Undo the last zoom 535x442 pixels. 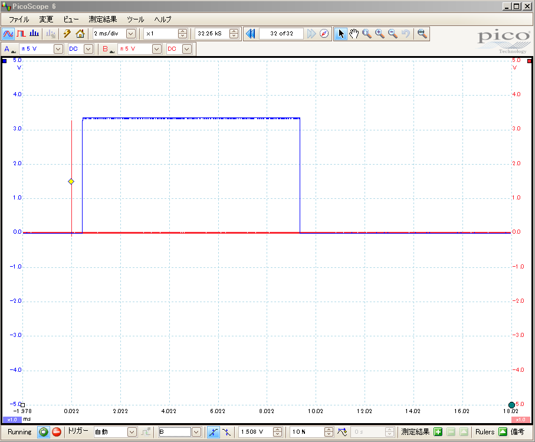(406, 34)
